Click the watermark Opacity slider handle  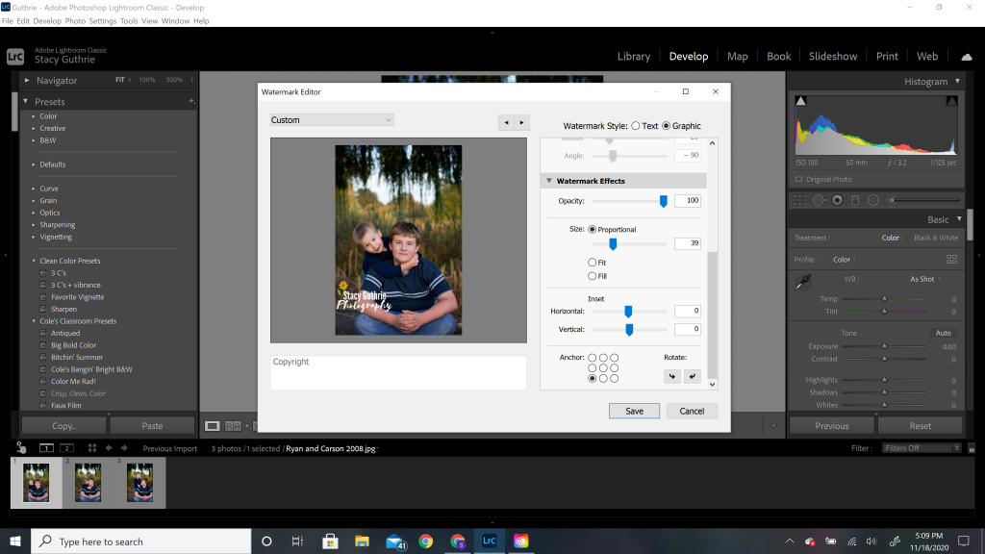click(x=665, y=200)
